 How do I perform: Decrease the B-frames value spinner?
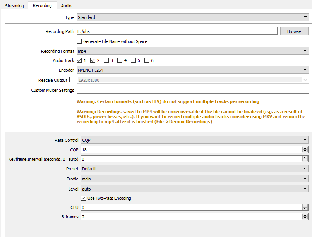[x=305, y=218]
